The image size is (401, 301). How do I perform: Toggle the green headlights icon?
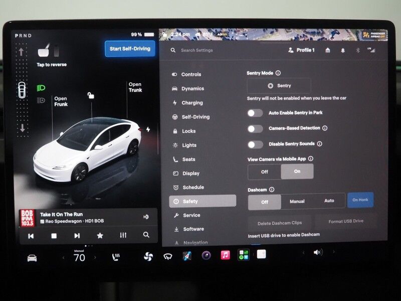[x=41, y=88]
